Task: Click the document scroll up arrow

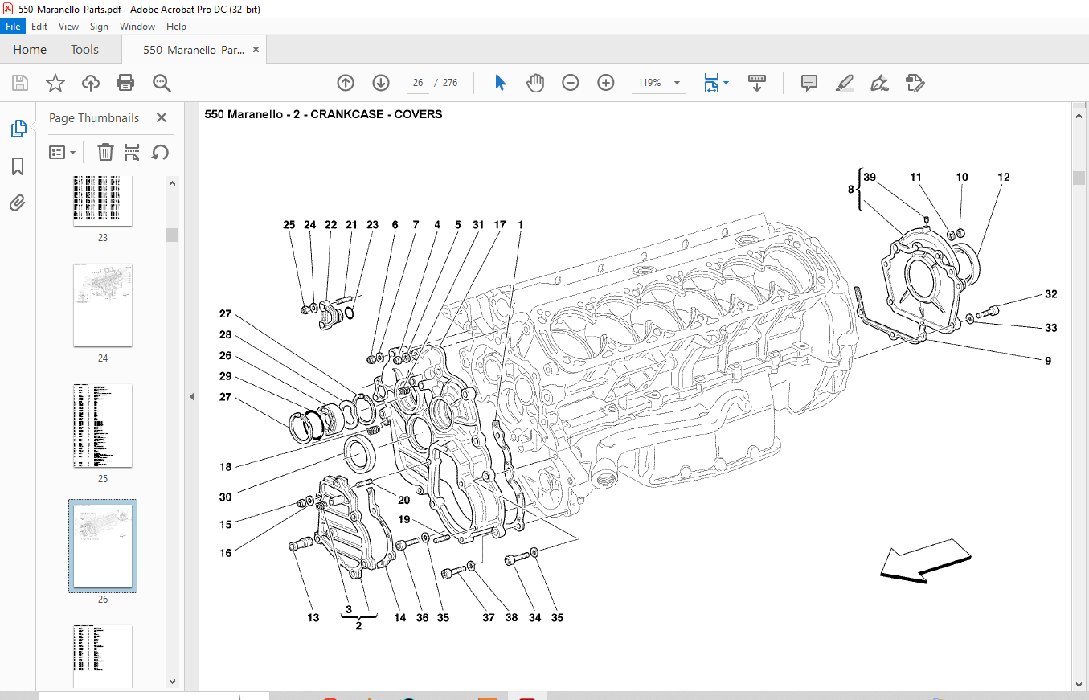Action: coord(1079,116)
